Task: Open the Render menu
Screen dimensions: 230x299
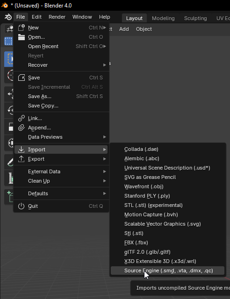Action: coord(57,17)
